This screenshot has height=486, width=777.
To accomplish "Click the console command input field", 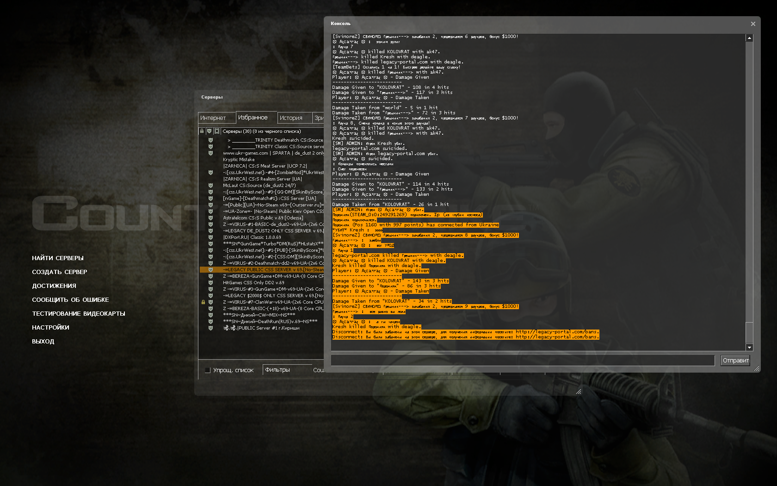I will click(x=523, y=361).
